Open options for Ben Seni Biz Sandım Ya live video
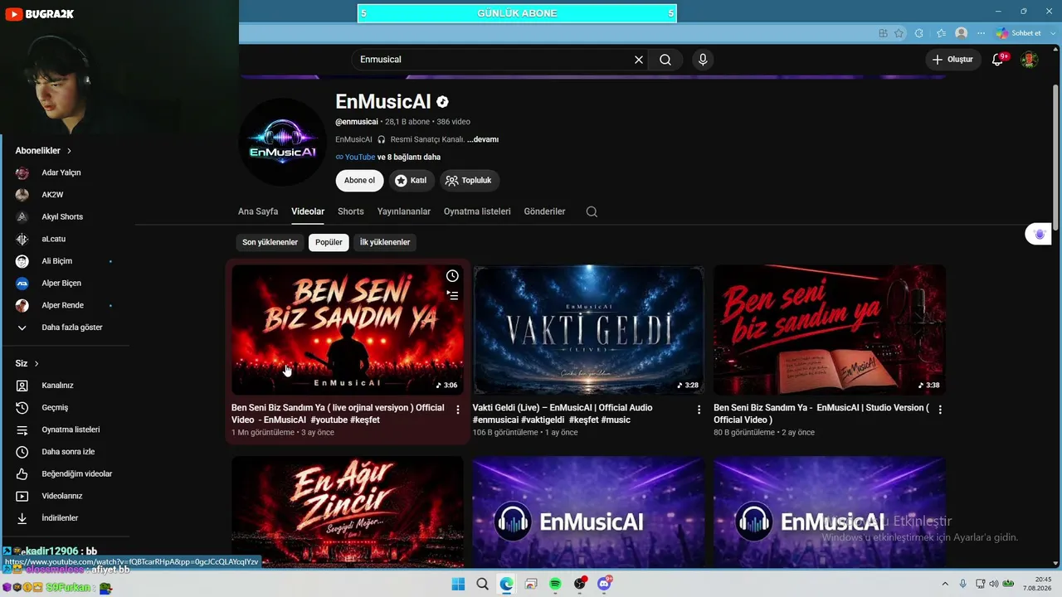 (458, 410)
